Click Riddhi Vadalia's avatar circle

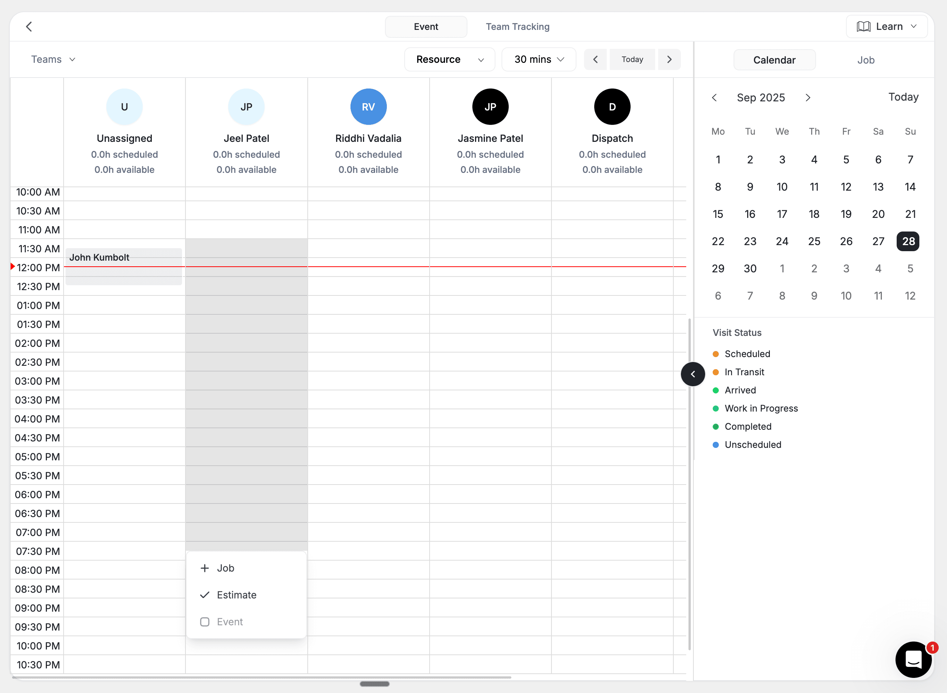368,107
